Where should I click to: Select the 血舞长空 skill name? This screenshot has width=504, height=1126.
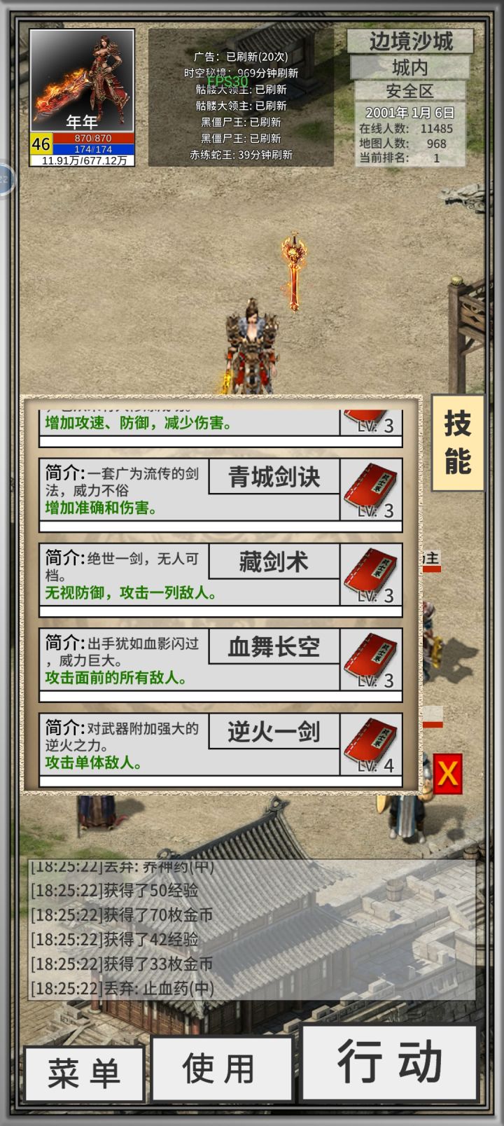(274, 646)
